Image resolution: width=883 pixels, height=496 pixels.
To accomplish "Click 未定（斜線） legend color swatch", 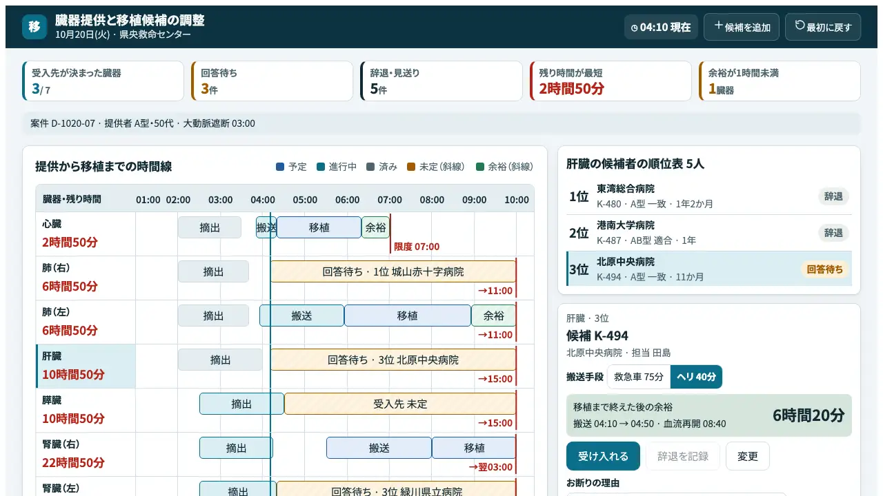I will click(x=411, y=167).
